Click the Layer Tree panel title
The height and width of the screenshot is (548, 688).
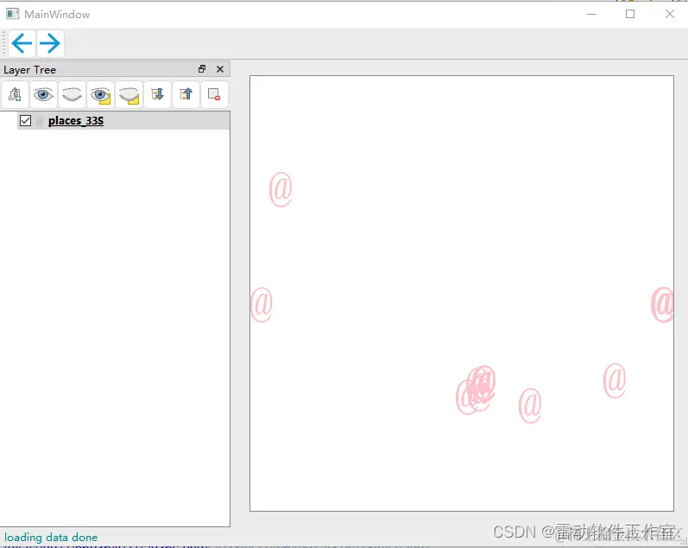[30, 70]
